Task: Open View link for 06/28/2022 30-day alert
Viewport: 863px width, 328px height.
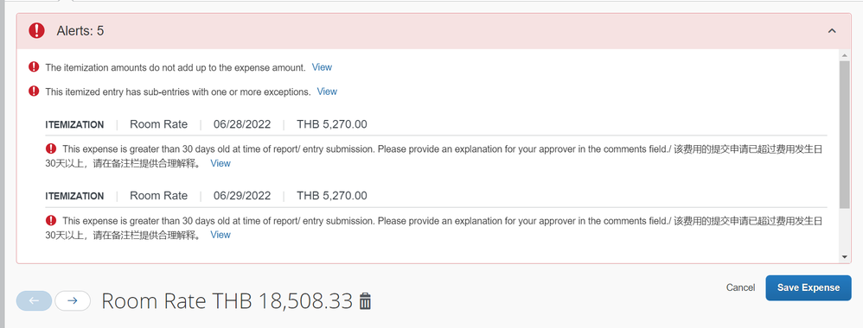Action: [x=221, y=163]
